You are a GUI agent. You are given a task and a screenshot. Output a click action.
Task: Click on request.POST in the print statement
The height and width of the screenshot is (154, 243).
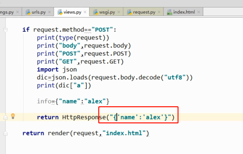tap(106, 54)
